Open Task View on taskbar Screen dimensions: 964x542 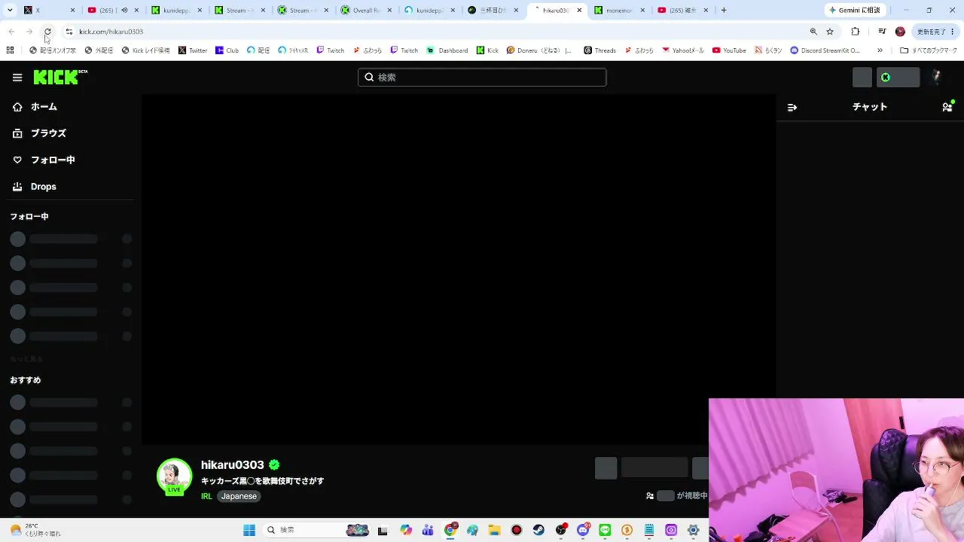pos(383,530)
